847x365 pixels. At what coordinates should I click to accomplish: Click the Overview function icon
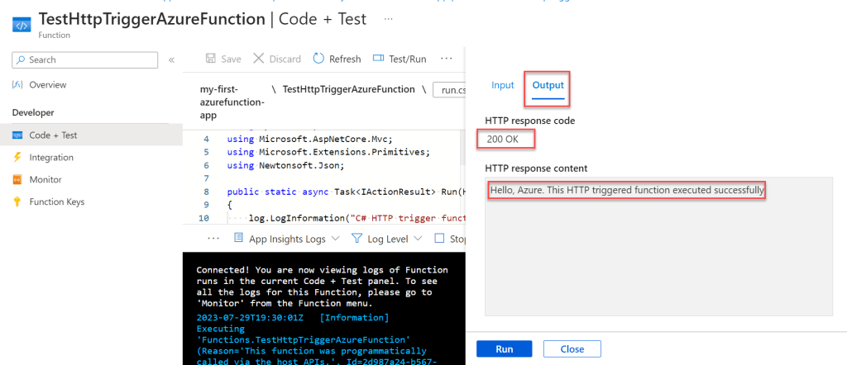point(17,85)
